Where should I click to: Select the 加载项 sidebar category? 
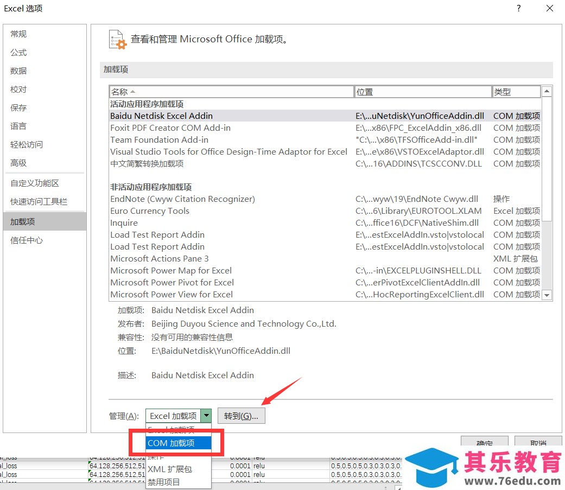pyautogui.click(x=45, y=221)
